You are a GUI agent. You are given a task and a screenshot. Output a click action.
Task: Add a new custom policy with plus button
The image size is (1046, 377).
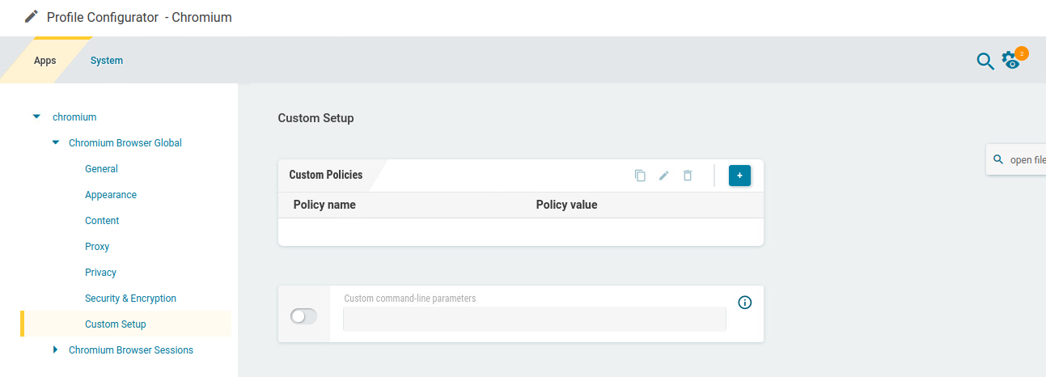pyautogui.click(x=739, y=176)
